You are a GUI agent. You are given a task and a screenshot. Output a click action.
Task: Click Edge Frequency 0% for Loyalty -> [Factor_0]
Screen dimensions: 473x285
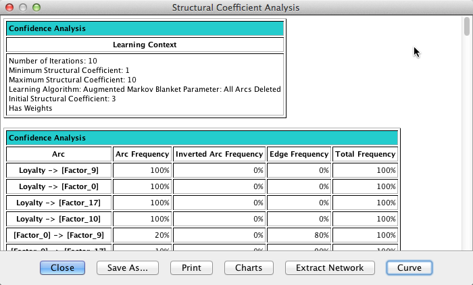(x=299, y=186)
